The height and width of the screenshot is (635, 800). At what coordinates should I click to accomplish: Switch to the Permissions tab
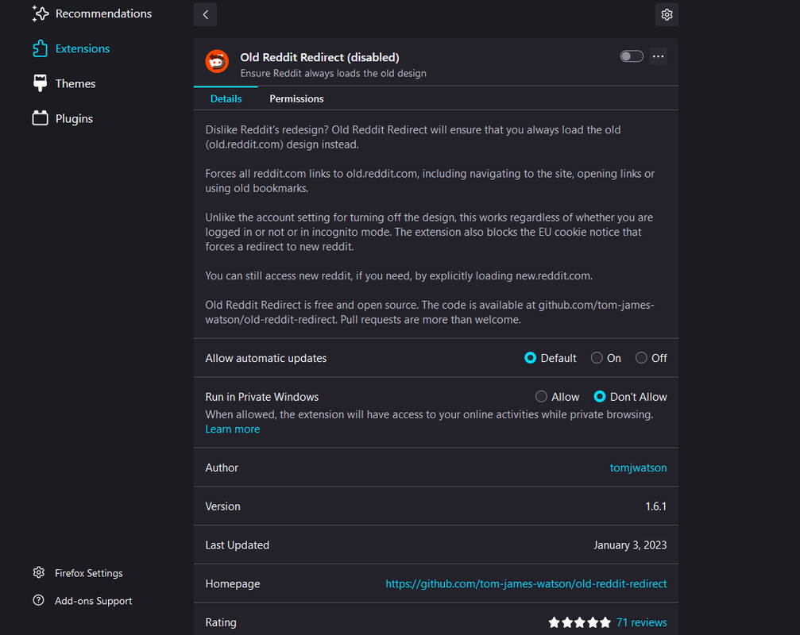click(x=296, y=99)
